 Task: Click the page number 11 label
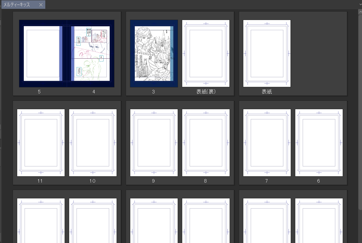[x=40, y=181]
